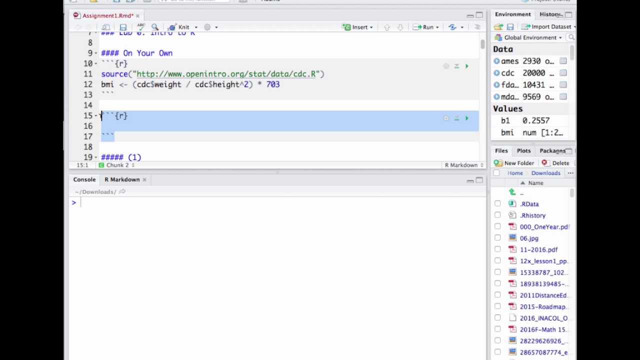Viewport: 640px width, 360px height.
Task: Open find and replace magnifier icon
Action: [155, 27]
